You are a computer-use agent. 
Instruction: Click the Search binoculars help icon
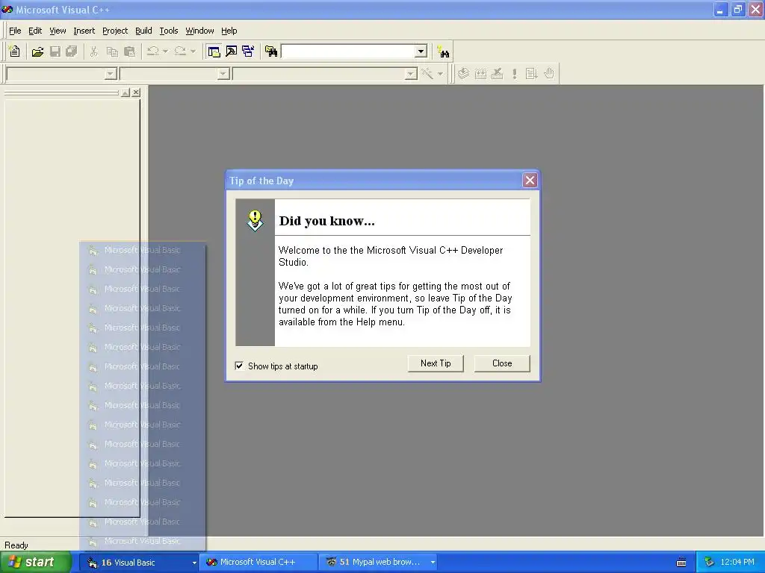[x=444, y=51]
